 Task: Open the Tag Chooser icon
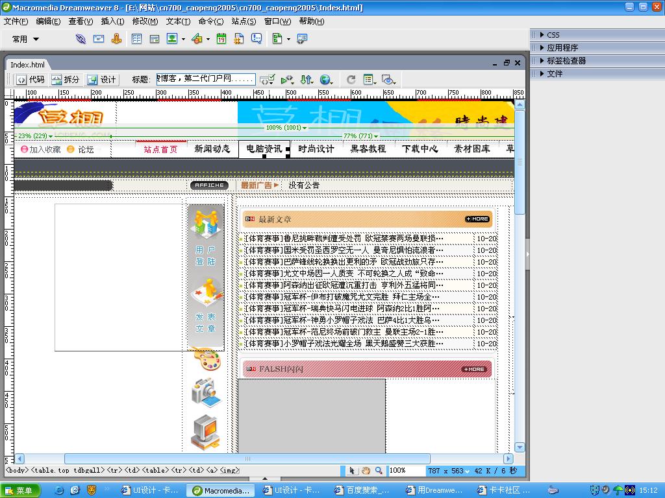coord(302,39)
